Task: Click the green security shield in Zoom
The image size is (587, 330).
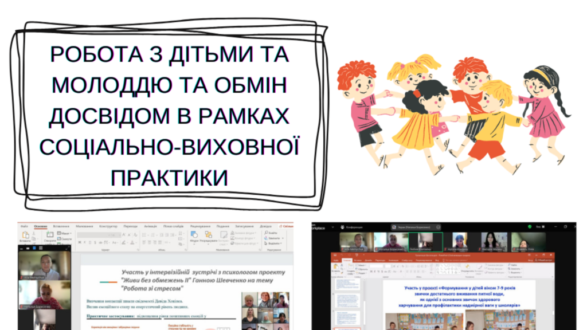Action: coord(529,227)
